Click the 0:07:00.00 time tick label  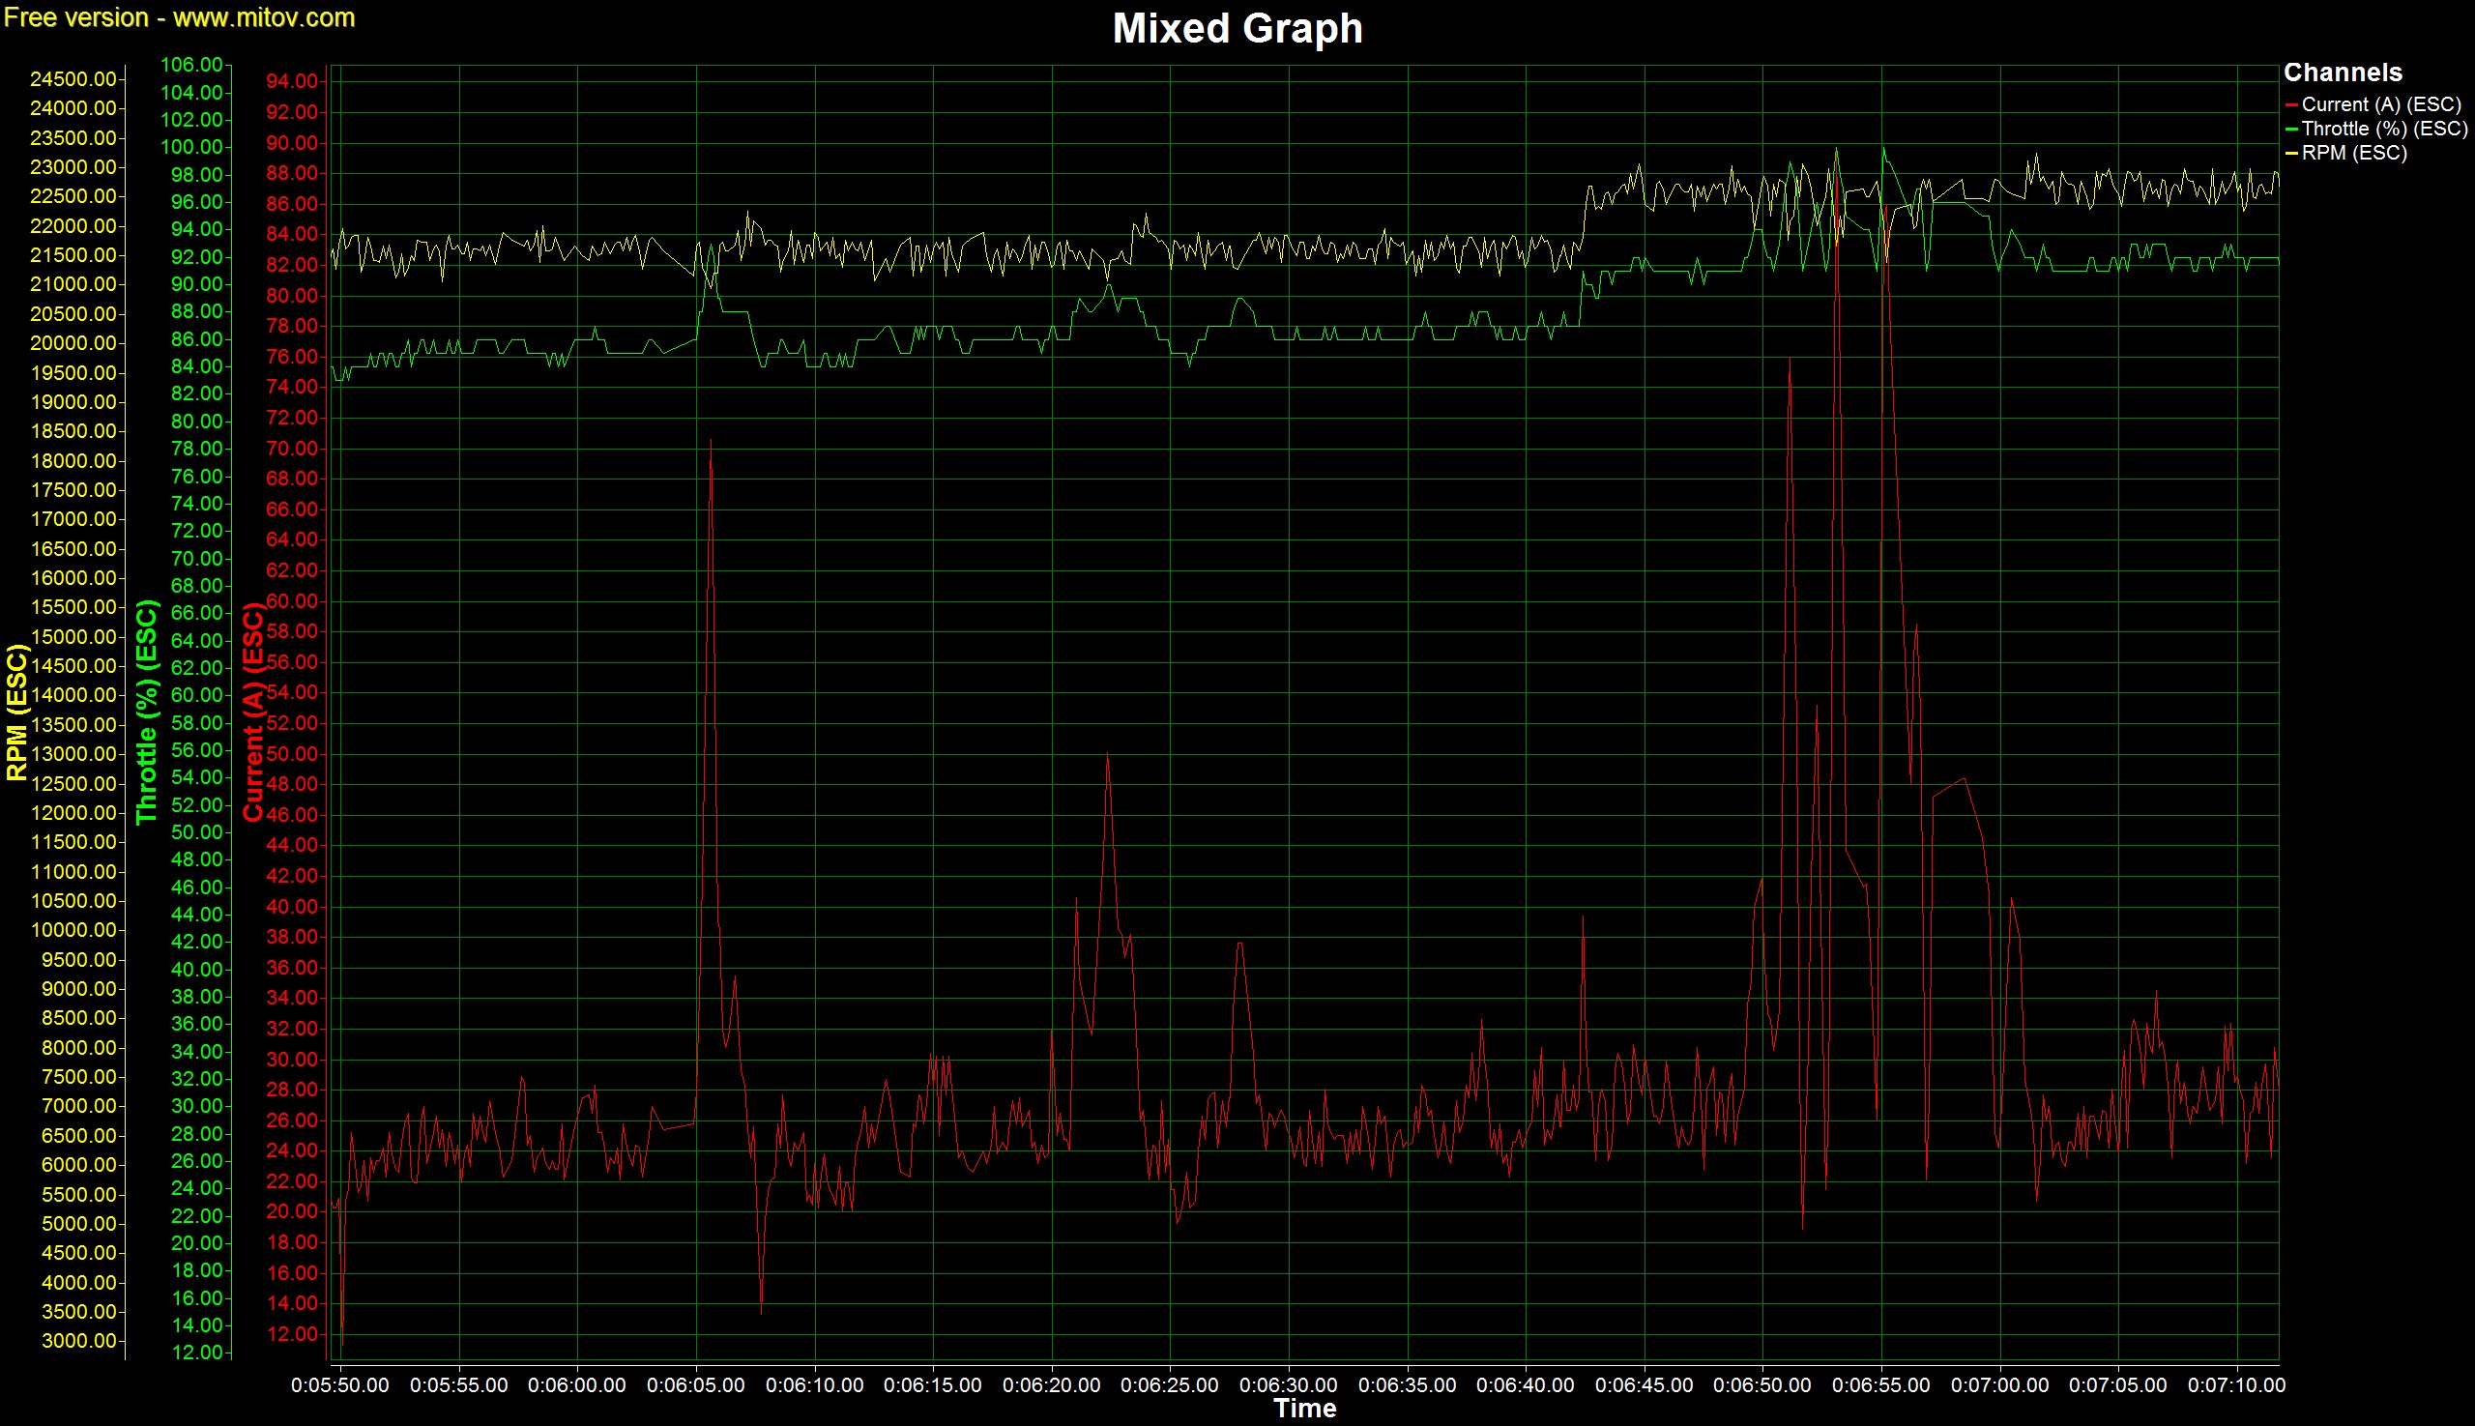tap(1999, 1385)
